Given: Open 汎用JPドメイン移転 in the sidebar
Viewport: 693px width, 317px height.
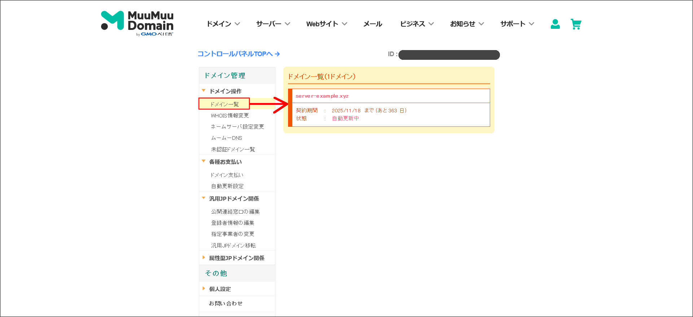Looking at the screenshot, I should (234, 246).
